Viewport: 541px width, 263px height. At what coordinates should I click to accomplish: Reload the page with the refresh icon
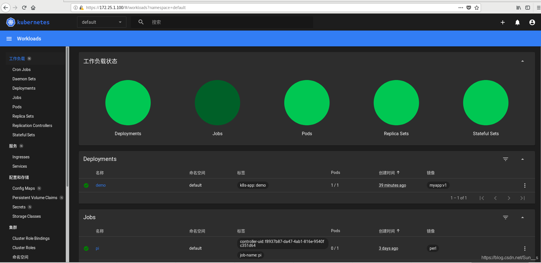click(x=24, y=8)
